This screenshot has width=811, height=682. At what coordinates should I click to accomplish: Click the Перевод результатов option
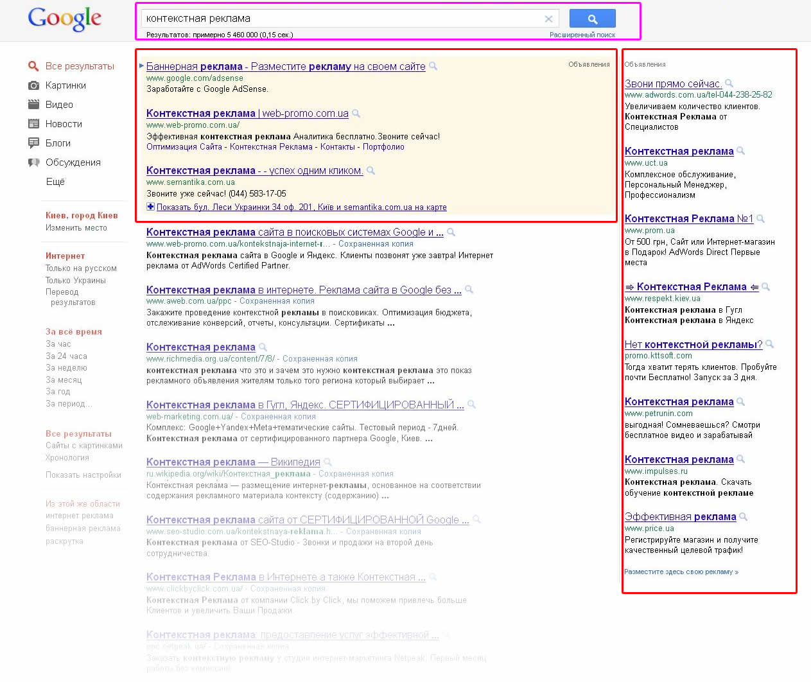[71, 297]
